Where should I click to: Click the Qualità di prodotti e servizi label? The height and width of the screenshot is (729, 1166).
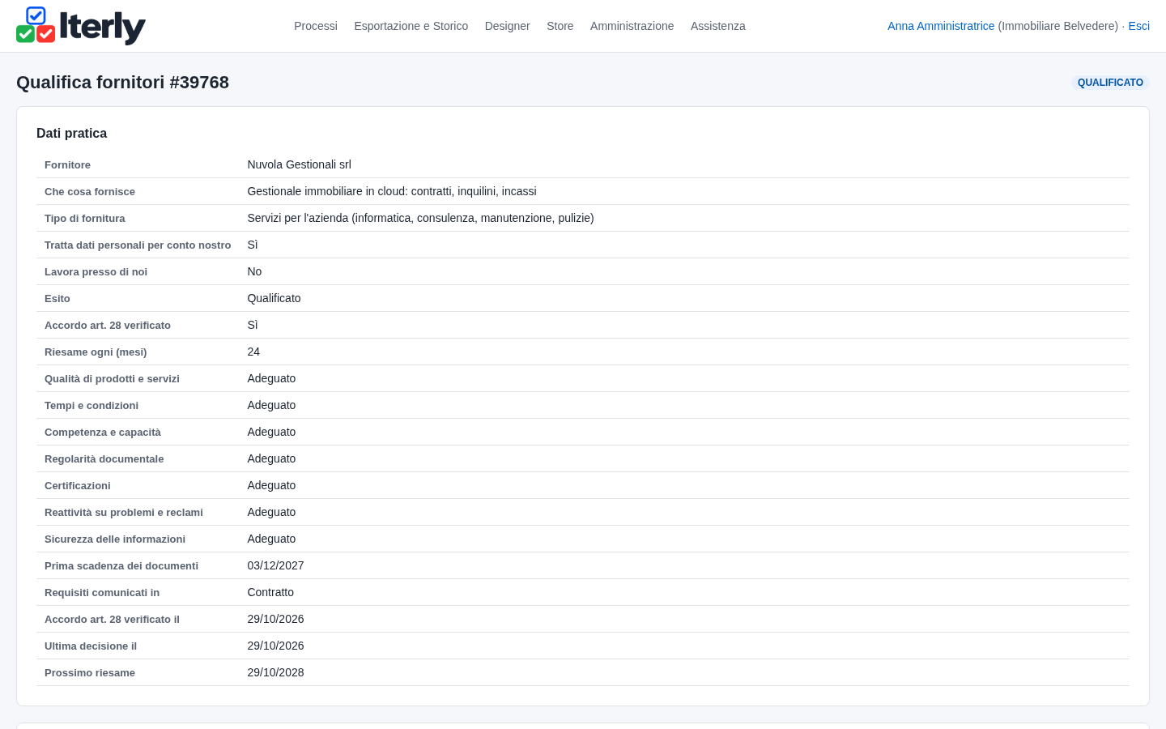(112, 379)
